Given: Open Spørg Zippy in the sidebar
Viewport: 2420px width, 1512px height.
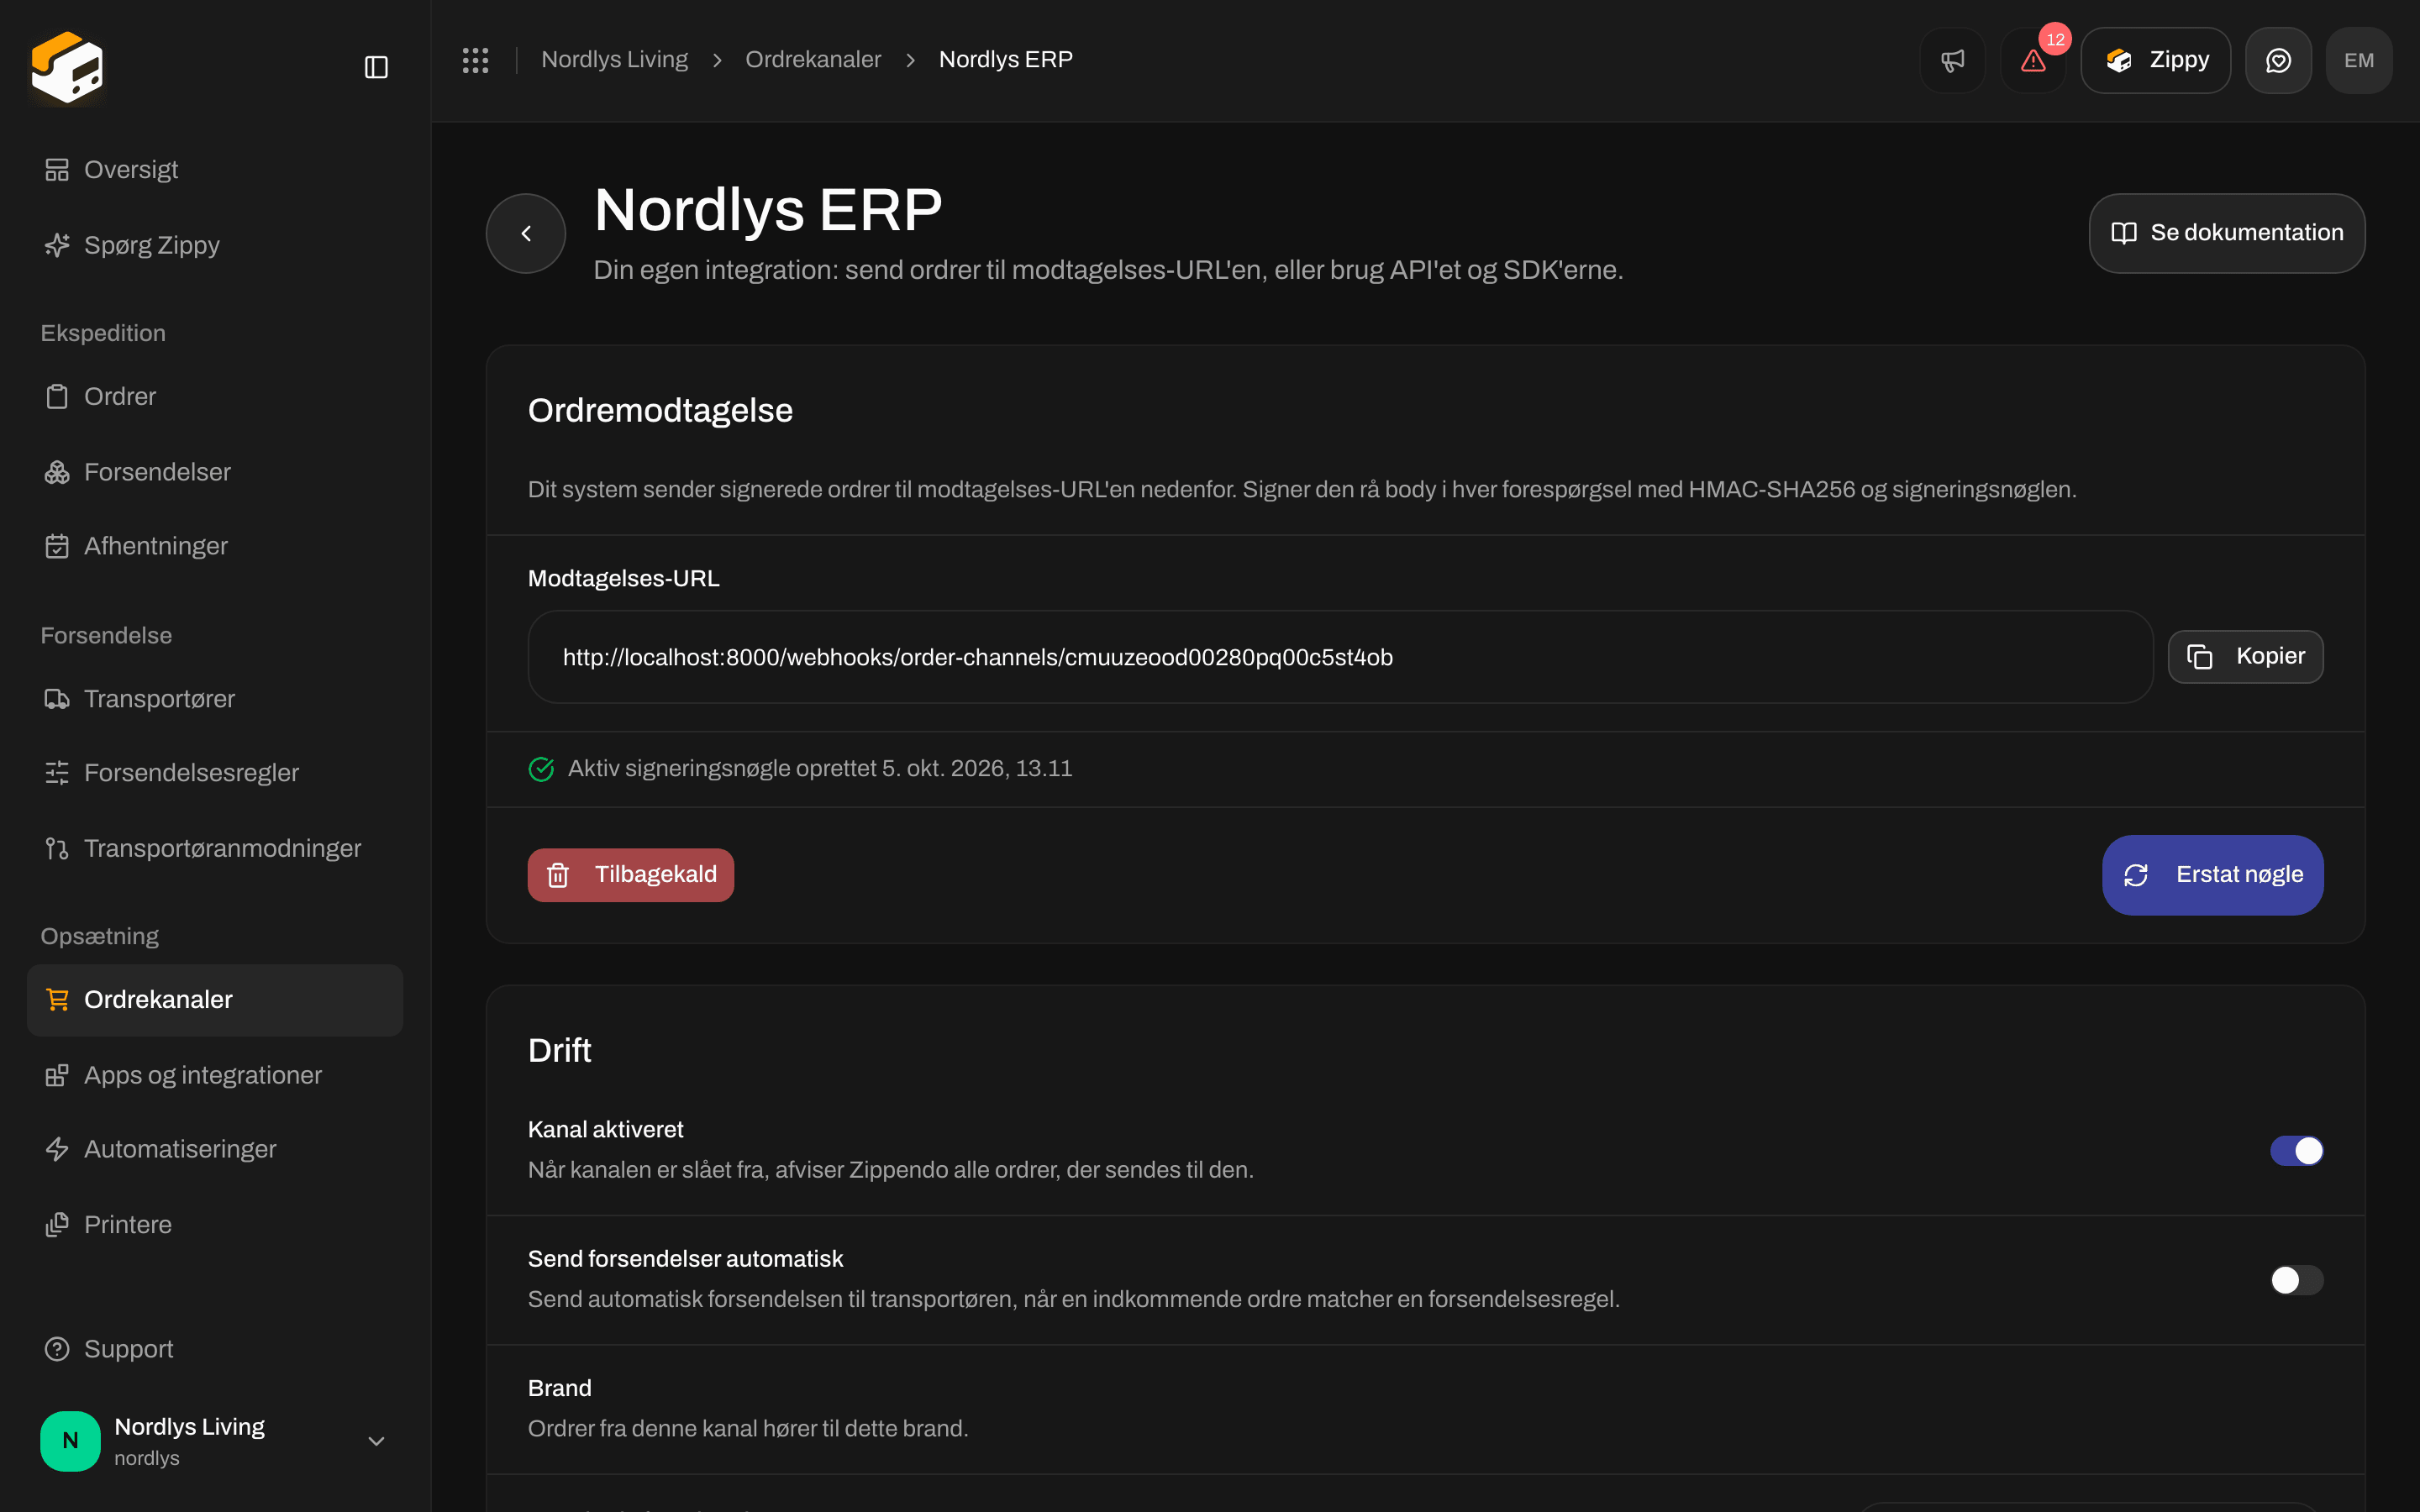Looking at the screenshot, I should pyautogui.click(x=215, y=245).
